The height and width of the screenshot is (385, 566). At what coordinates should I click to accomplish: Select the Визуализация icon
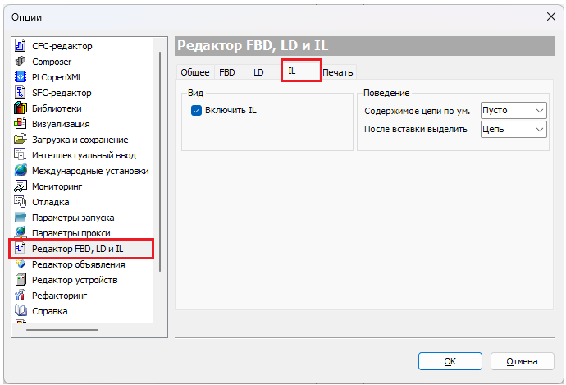click(x=21, y=124)
